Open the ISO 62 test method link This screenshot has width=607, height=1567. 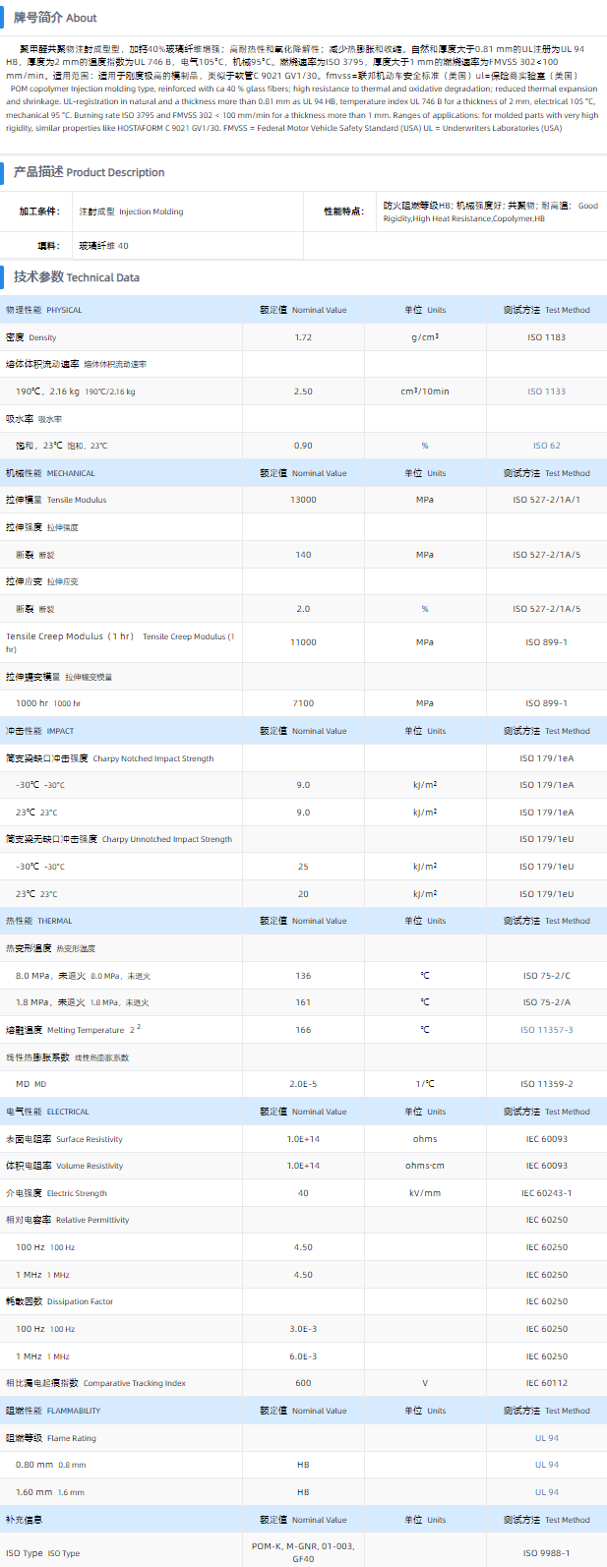coord(546,446)
